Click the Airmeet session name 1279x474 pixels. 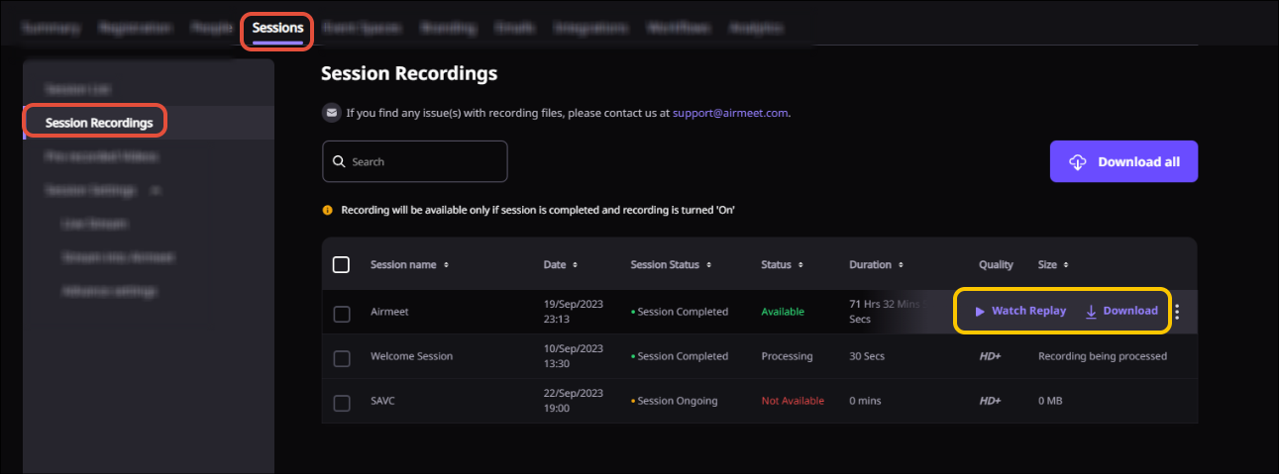tap(389, 312)
